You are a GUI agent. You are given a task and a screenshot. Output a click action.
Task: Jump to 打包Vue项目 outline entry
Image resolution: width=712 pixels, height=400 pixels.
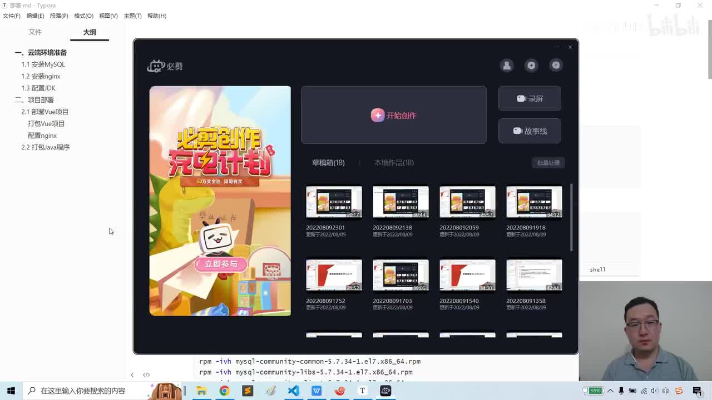click(46, 124)
